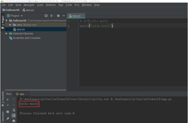Image resolution: width=188 pixels, height=123 pixels.
Task: Toggle scroll to end in Run console
Action: coord(14,115)
